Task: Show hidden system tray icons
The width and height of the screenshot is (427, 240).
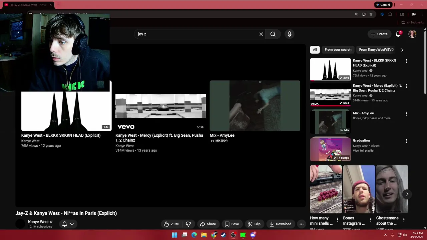Action: (x=385, y=235)
